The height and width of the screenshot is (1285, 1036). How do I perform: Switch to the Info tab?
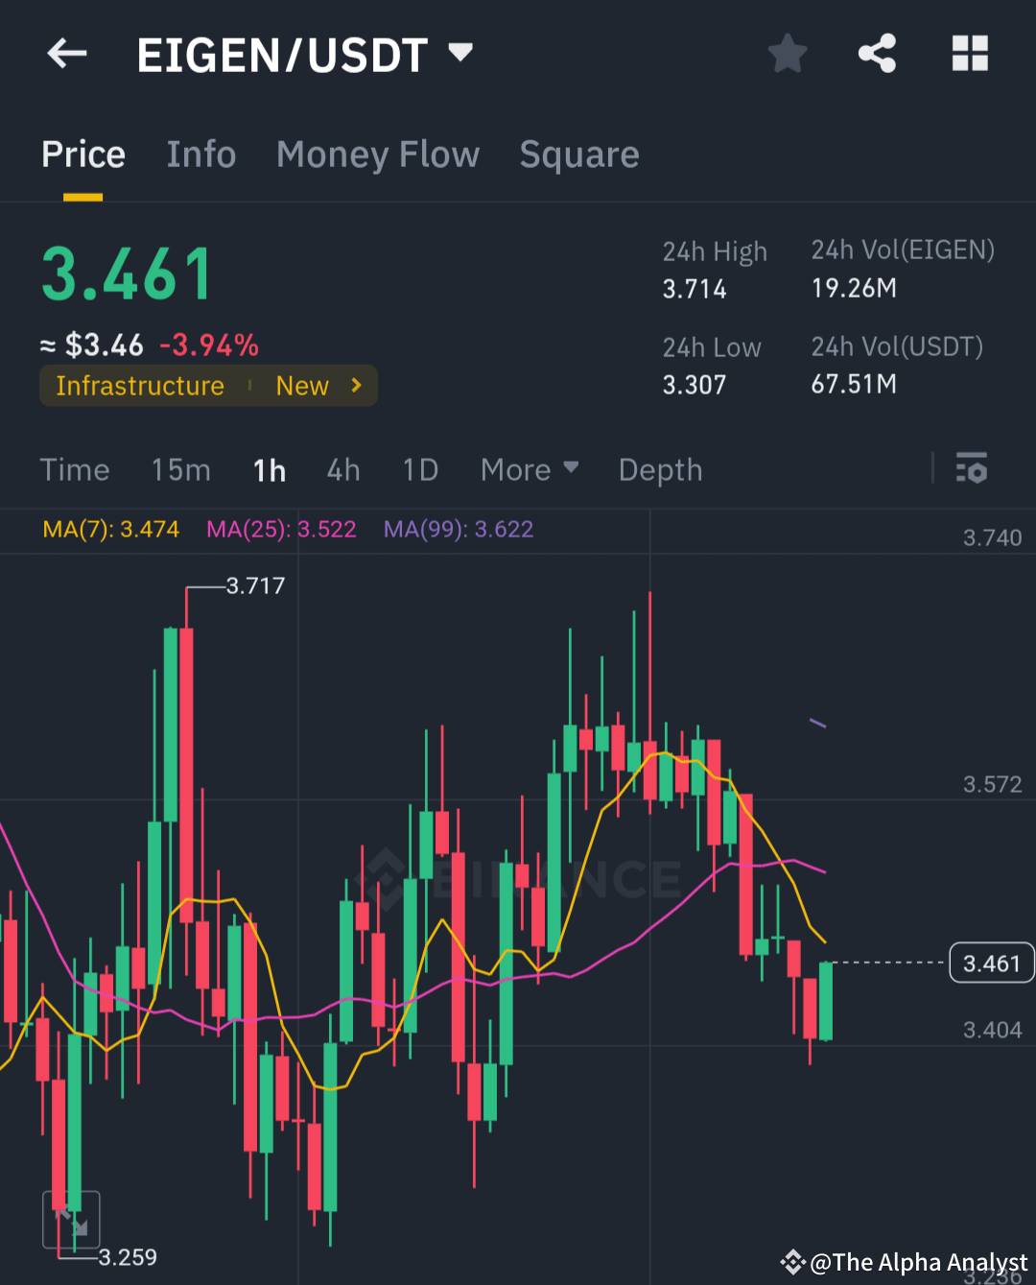(x=201, y=154)
